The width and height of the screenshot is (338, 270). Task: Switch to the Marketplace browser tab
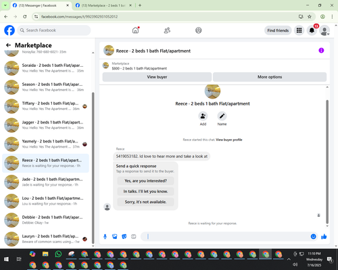pos(103,5)
